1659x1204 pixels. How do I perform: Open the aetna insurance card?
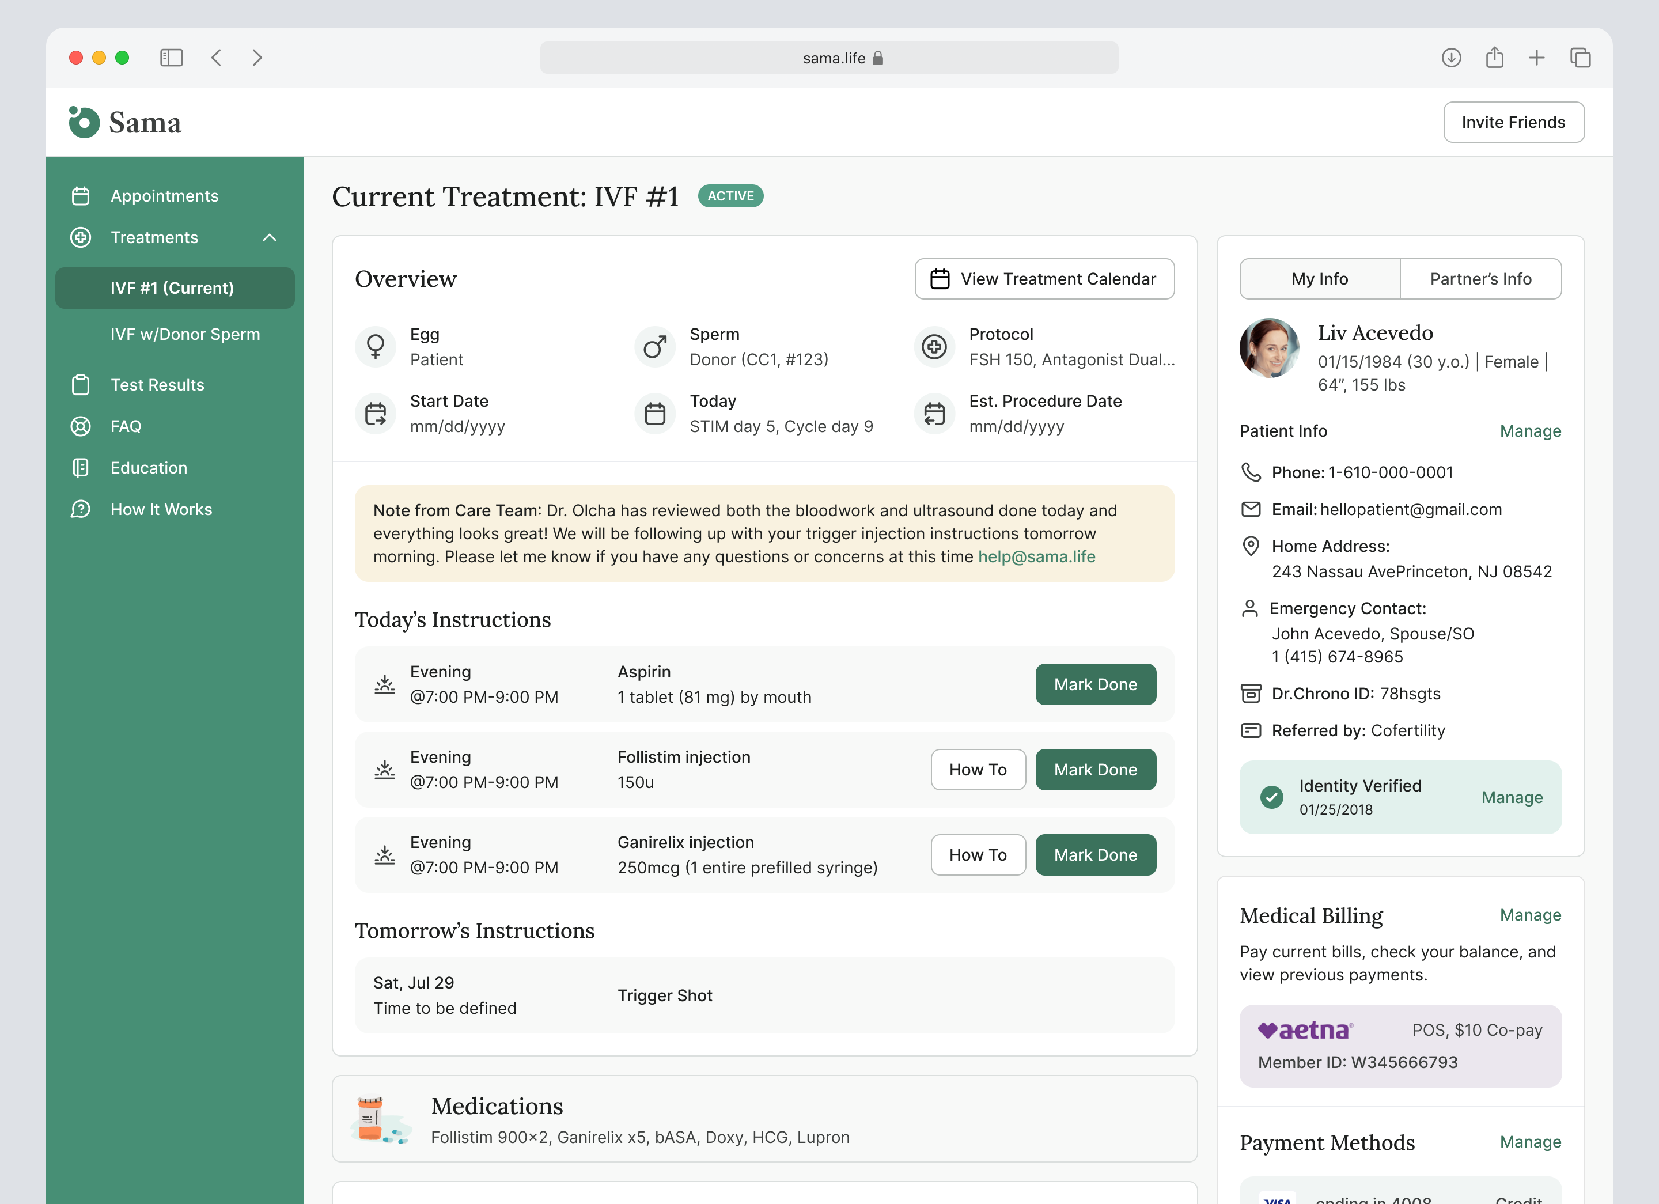(1400, 1045)
